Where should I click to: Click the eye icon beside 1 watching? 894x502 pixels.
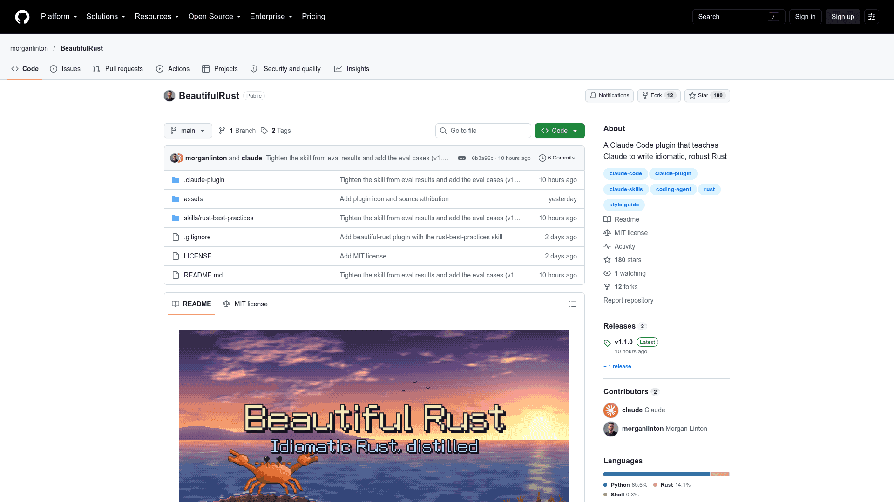coord(607,273)
